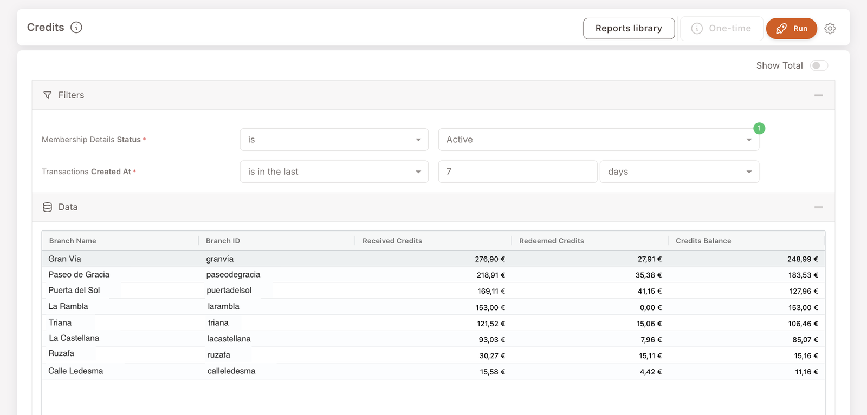Image resolution: width=867 pixels, height=415 pixels.
Task: Click the granvía branch ID cell
Action: coord(220,259)
